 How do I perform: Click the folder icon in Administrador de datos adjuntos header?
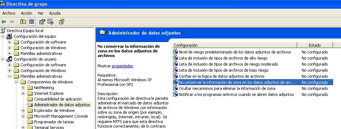[x=102, y=33]
